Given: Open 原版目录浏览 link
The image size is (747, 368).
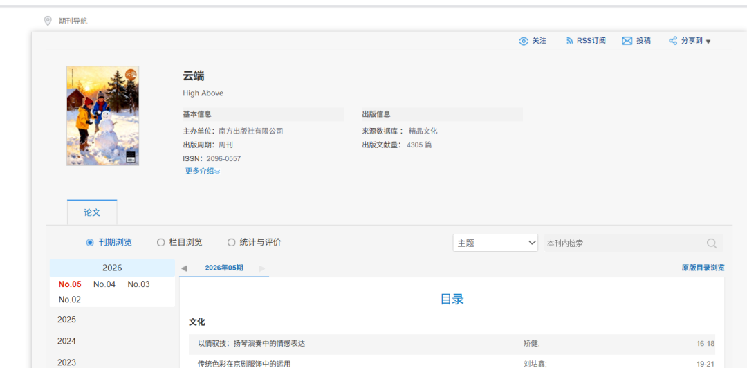Looking at the screenshot, I should tap(703, 268).
